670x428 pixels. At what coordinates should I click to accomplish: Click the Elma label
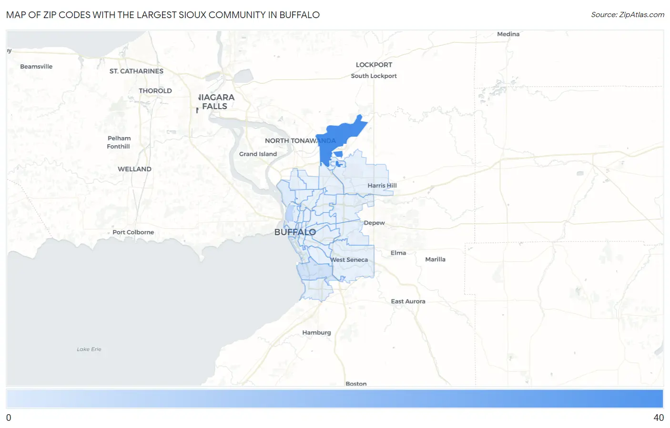click(398, 253)
